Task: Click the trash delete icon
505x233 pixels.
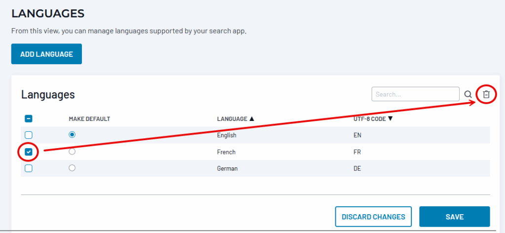Action: tap(486, 94)
